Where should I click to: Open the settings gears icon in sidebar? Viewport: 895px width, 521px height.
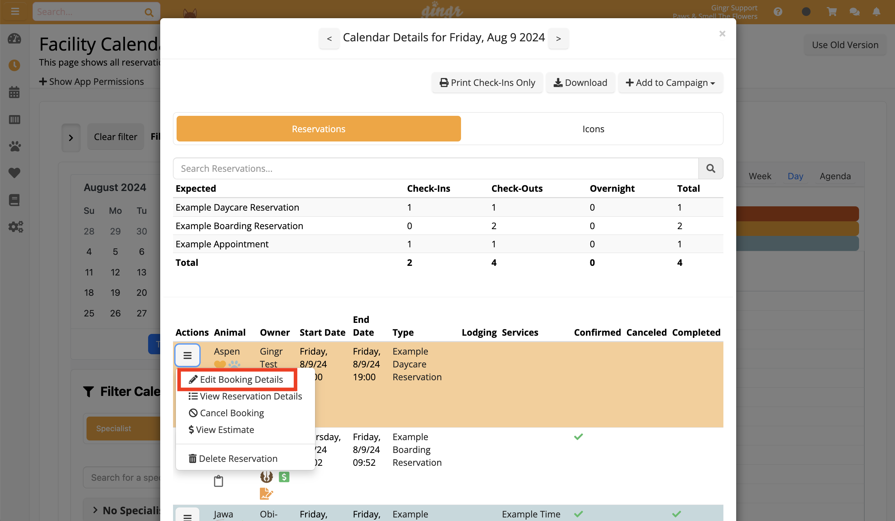[x=16, y=227]
